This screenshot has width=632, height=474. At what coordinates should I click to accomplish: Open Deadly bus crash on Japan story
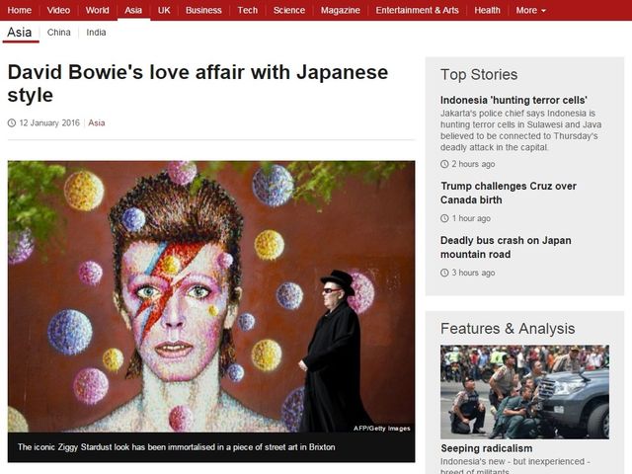506,248
